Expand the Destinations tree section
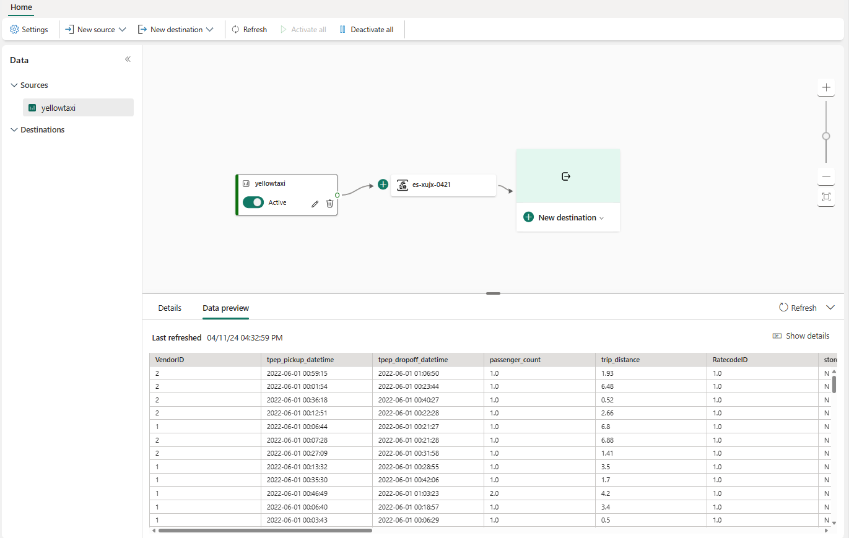849x538 pixels. [14, 130]
